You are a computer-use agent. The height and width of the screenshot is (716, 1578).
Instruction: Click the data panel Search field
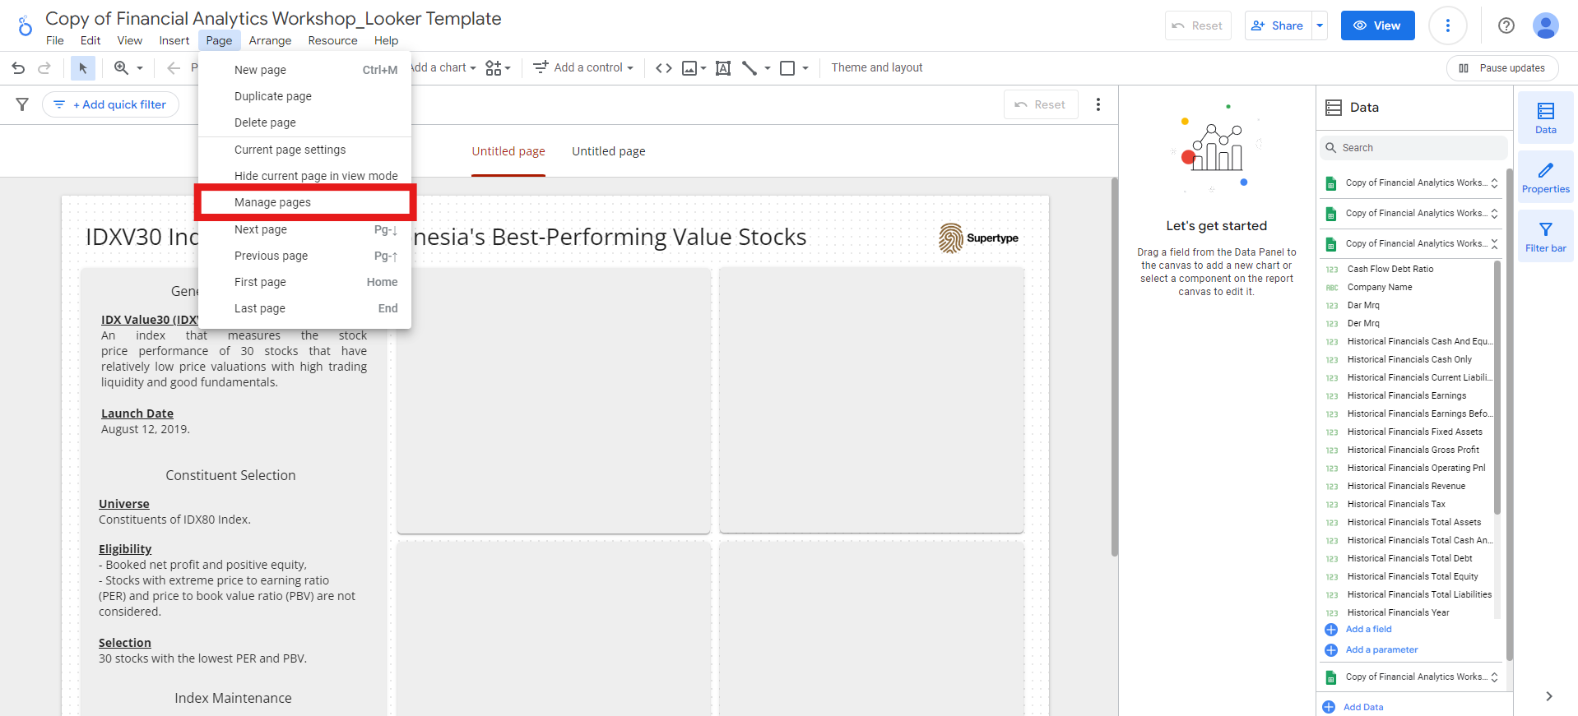pos(1413,148)
